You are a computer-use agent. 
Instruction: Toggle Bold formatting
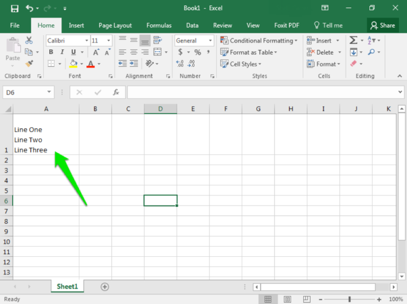point(51,52)
